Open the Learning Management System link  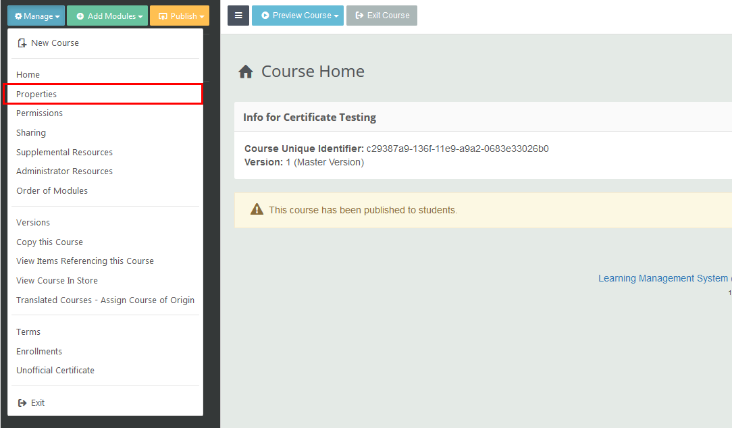coord(663,278)
